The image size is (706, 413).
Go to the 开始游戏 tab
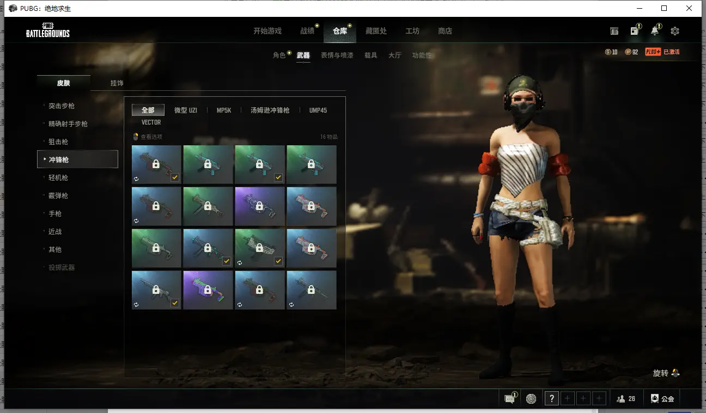coord(267,31)
